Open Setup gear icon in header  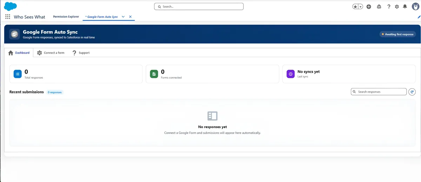(x=397, y=7)
